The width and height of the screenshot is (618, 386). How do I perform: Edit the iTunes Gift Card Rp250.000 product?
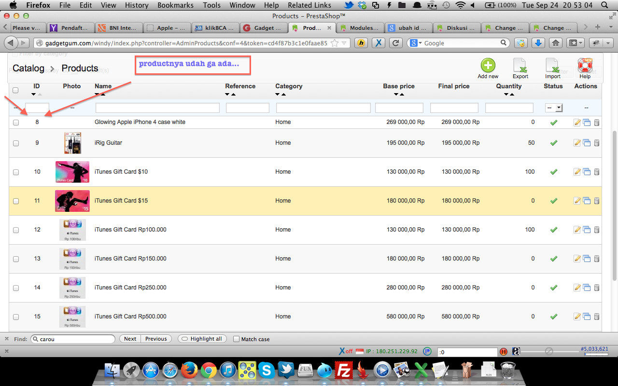point(577,288)
